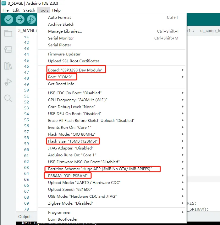
Task: Click line number 70 in the gutter
Action: click(x=26, y=209)
